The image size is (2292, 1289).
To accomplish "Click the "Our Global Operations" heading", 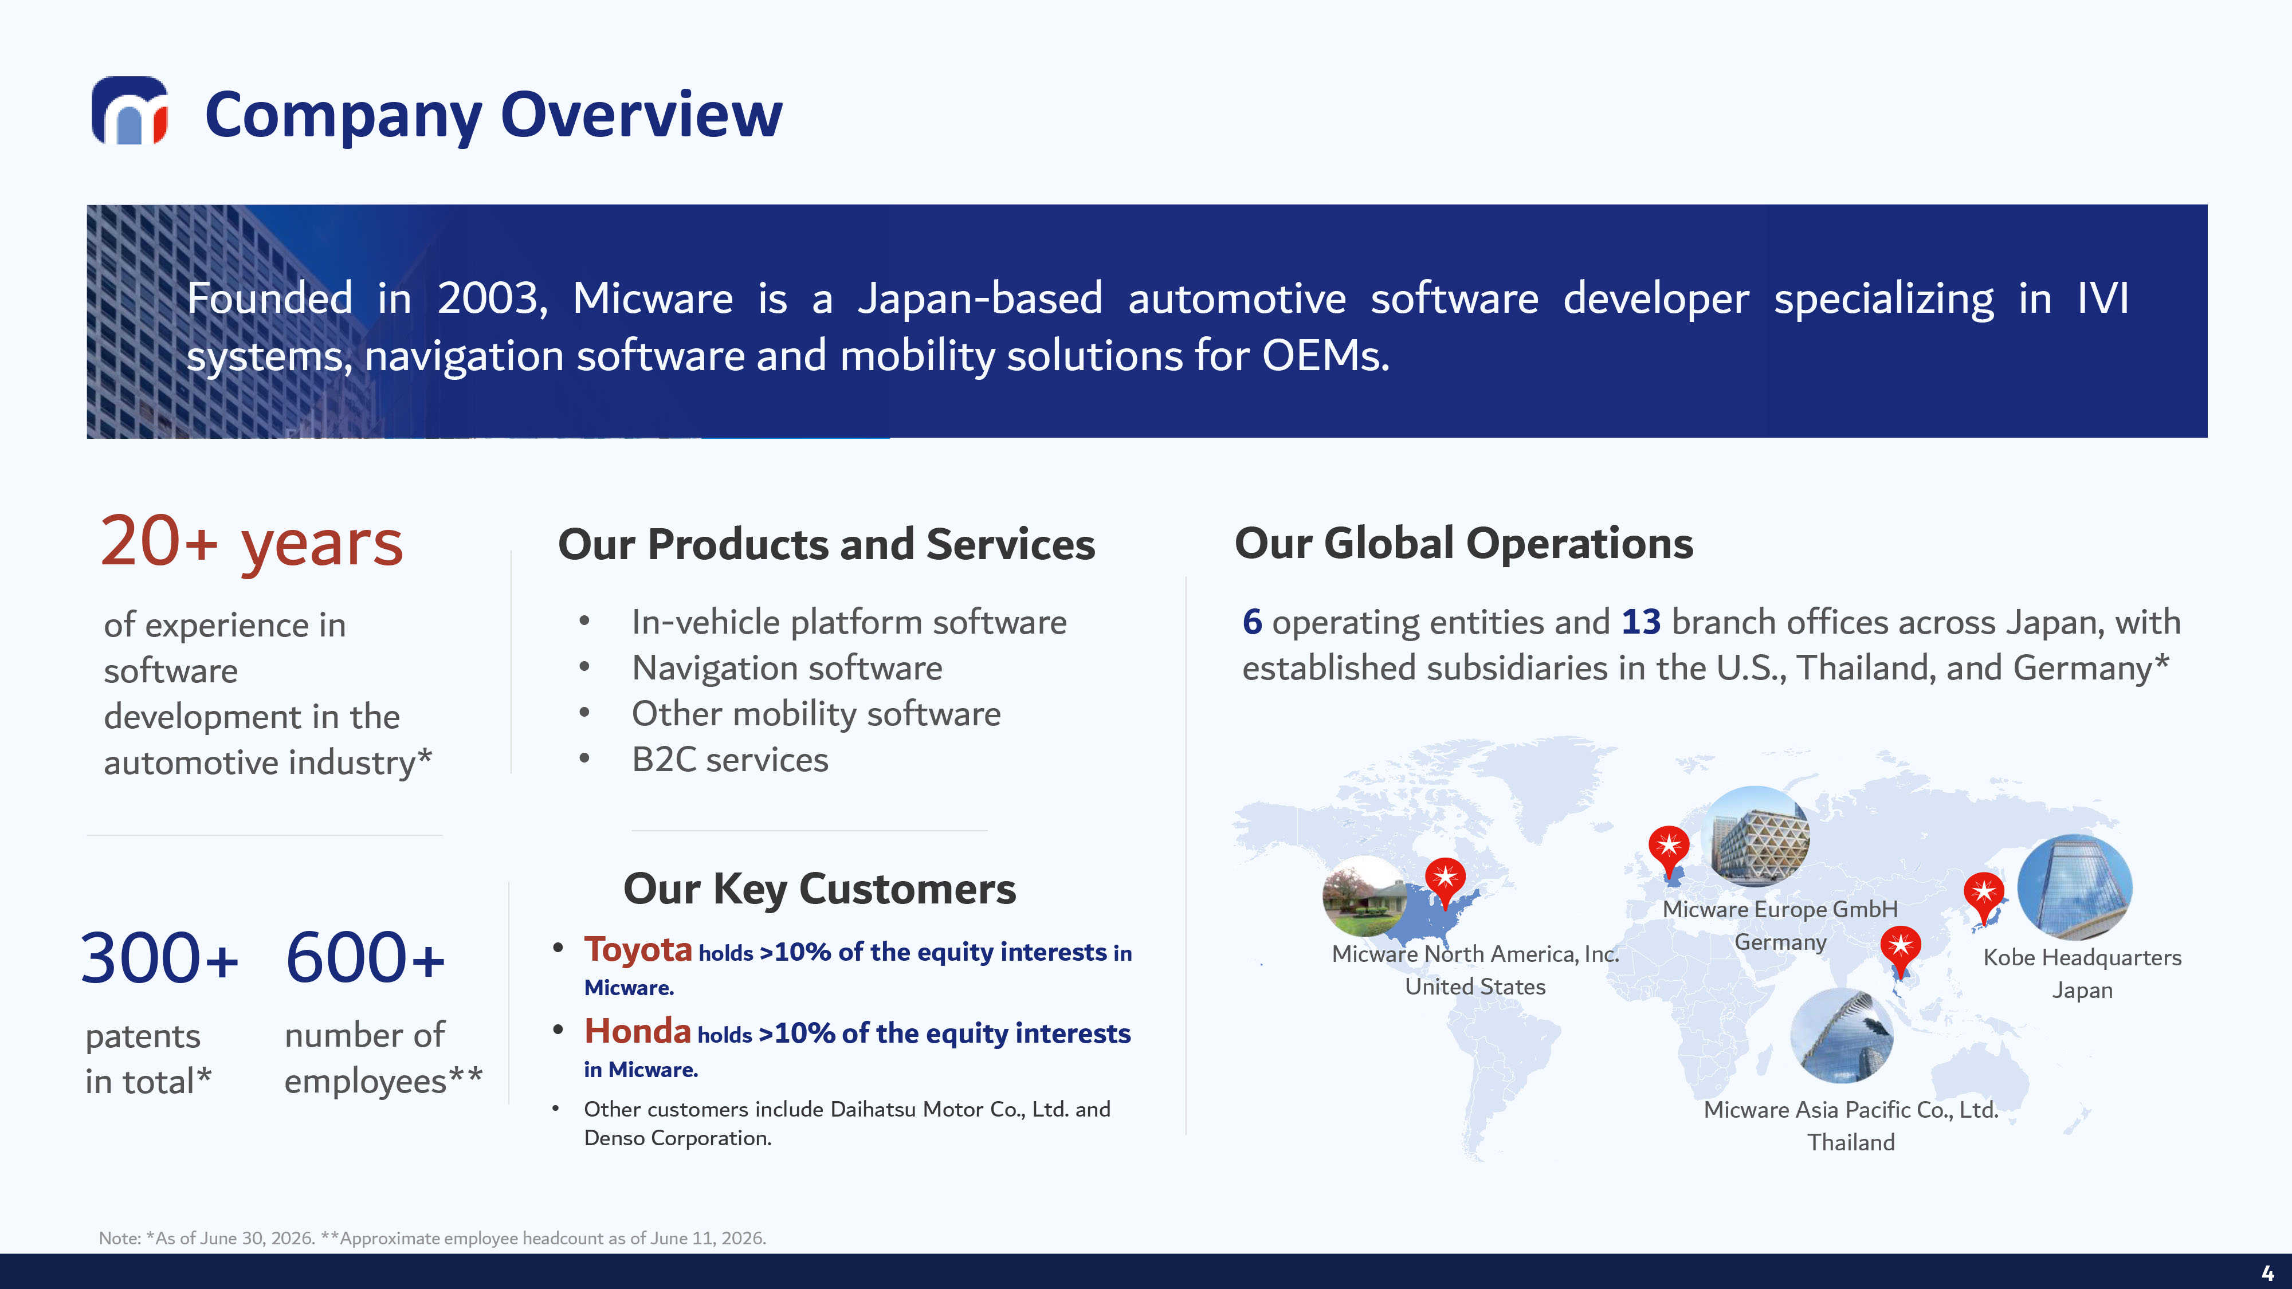I will tap(1463, 544).
